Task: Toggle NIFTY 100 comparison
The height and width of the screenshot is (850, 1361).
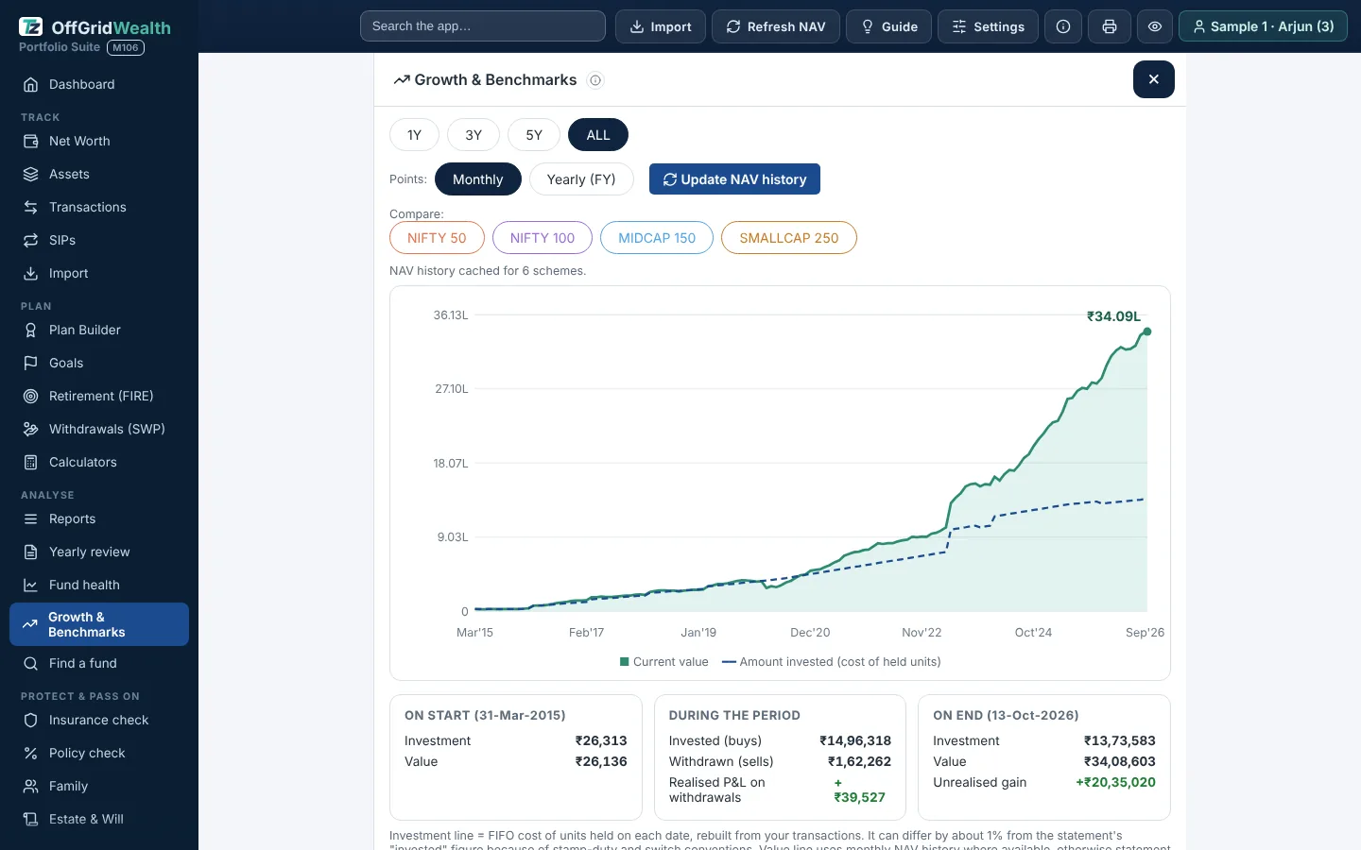Action: point(543,238)
